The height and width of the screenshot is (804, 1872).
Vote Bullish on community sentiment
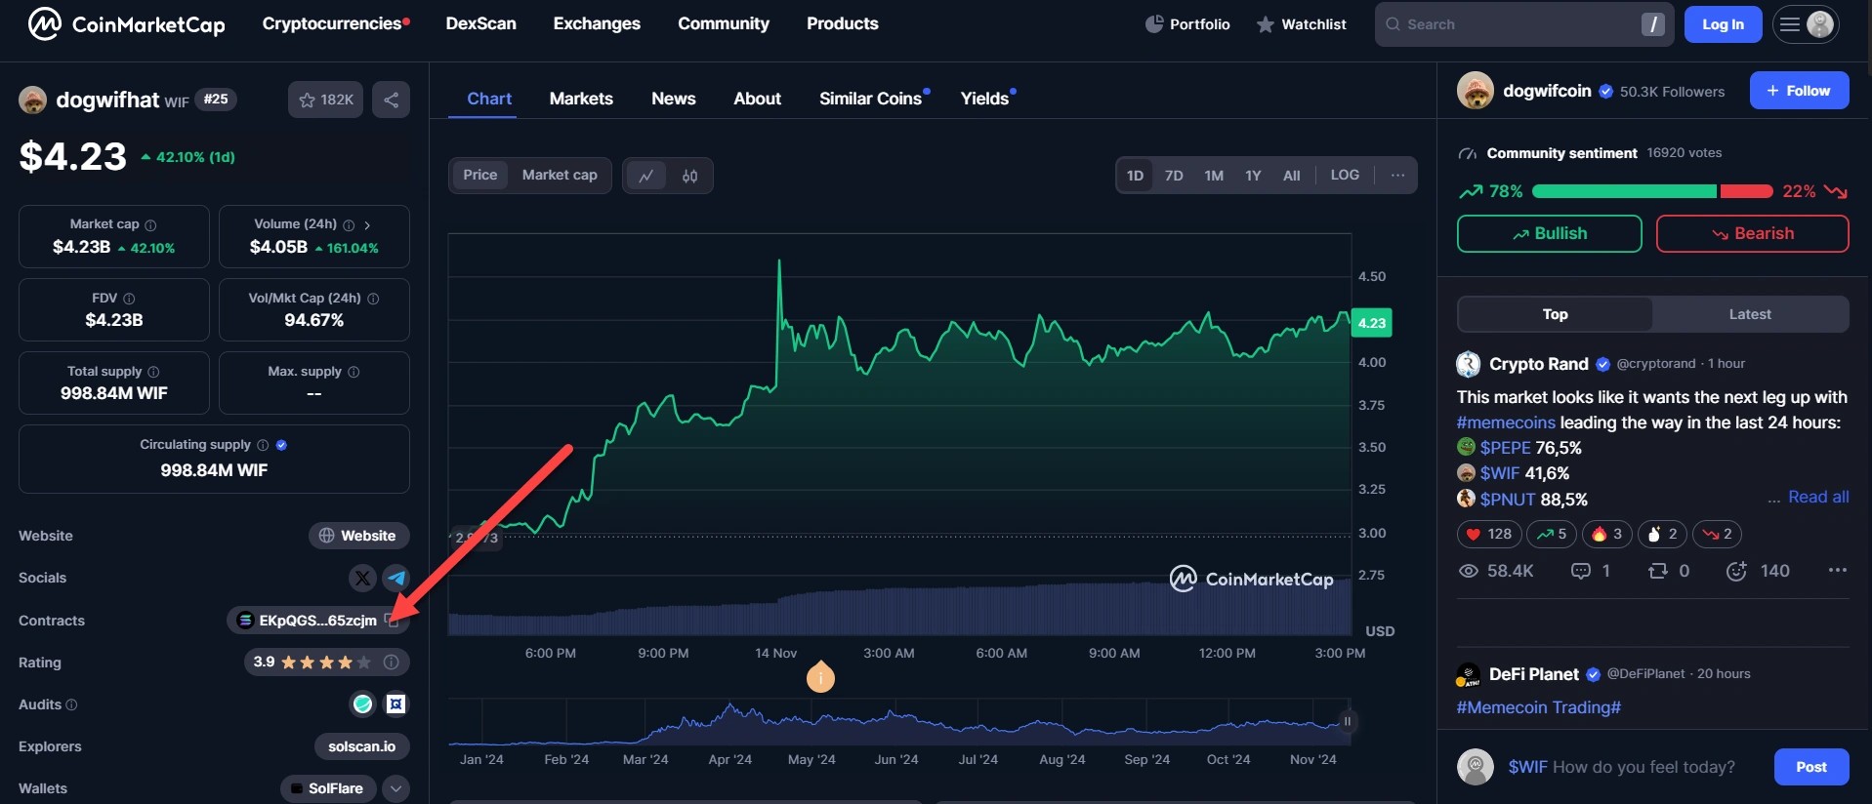1549,233
